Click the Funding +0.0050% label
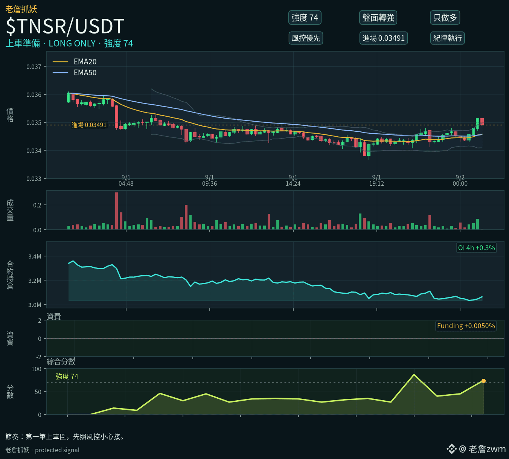Screen dimensions: 509x459 (466, 326)
